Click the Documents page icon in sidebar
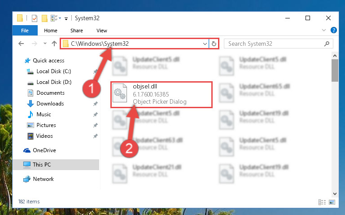345x215 pixels. coord(31,93)
